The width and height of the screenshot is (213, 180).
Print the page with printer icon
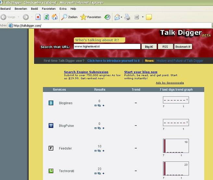pyautogui.click(x=127, y=17)
